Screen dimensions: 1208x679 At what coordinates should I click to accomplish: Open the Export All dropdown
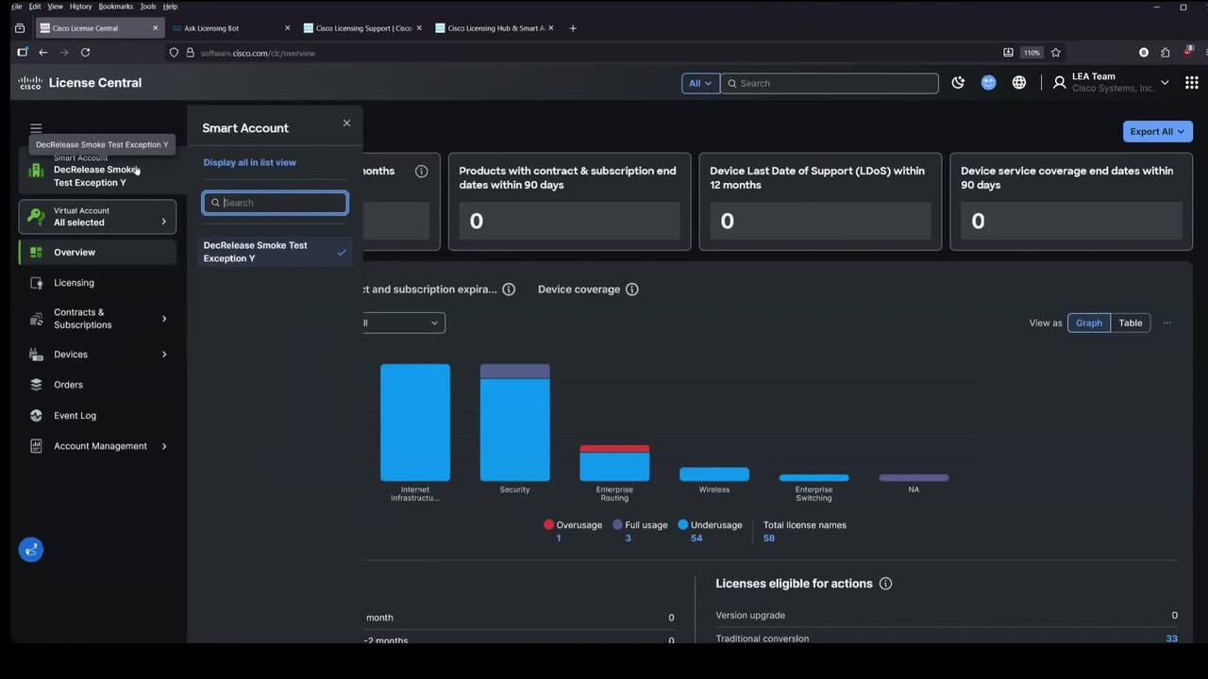[1157, 132]
